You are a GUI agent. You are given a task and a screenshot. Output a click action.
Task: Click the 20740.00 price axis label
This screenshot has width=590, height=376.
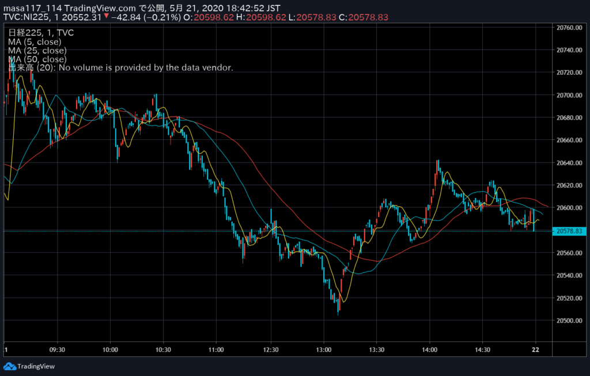(569, 50)
